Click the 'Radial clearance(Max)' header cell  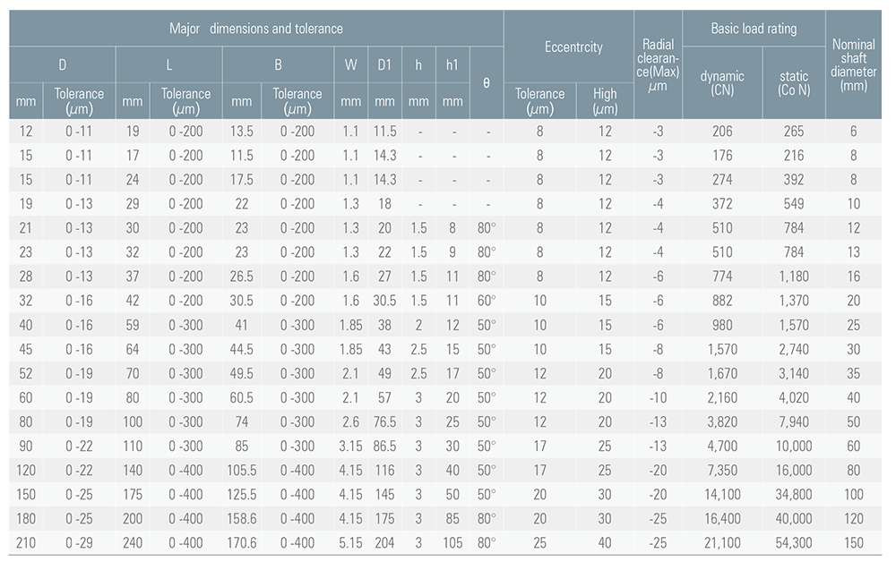pos(658,64)
